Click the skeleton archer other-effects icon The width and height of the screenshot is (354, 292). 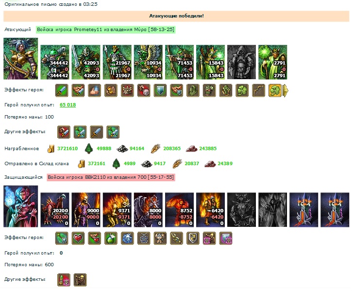pyautogui.click(x=80, y=280)
